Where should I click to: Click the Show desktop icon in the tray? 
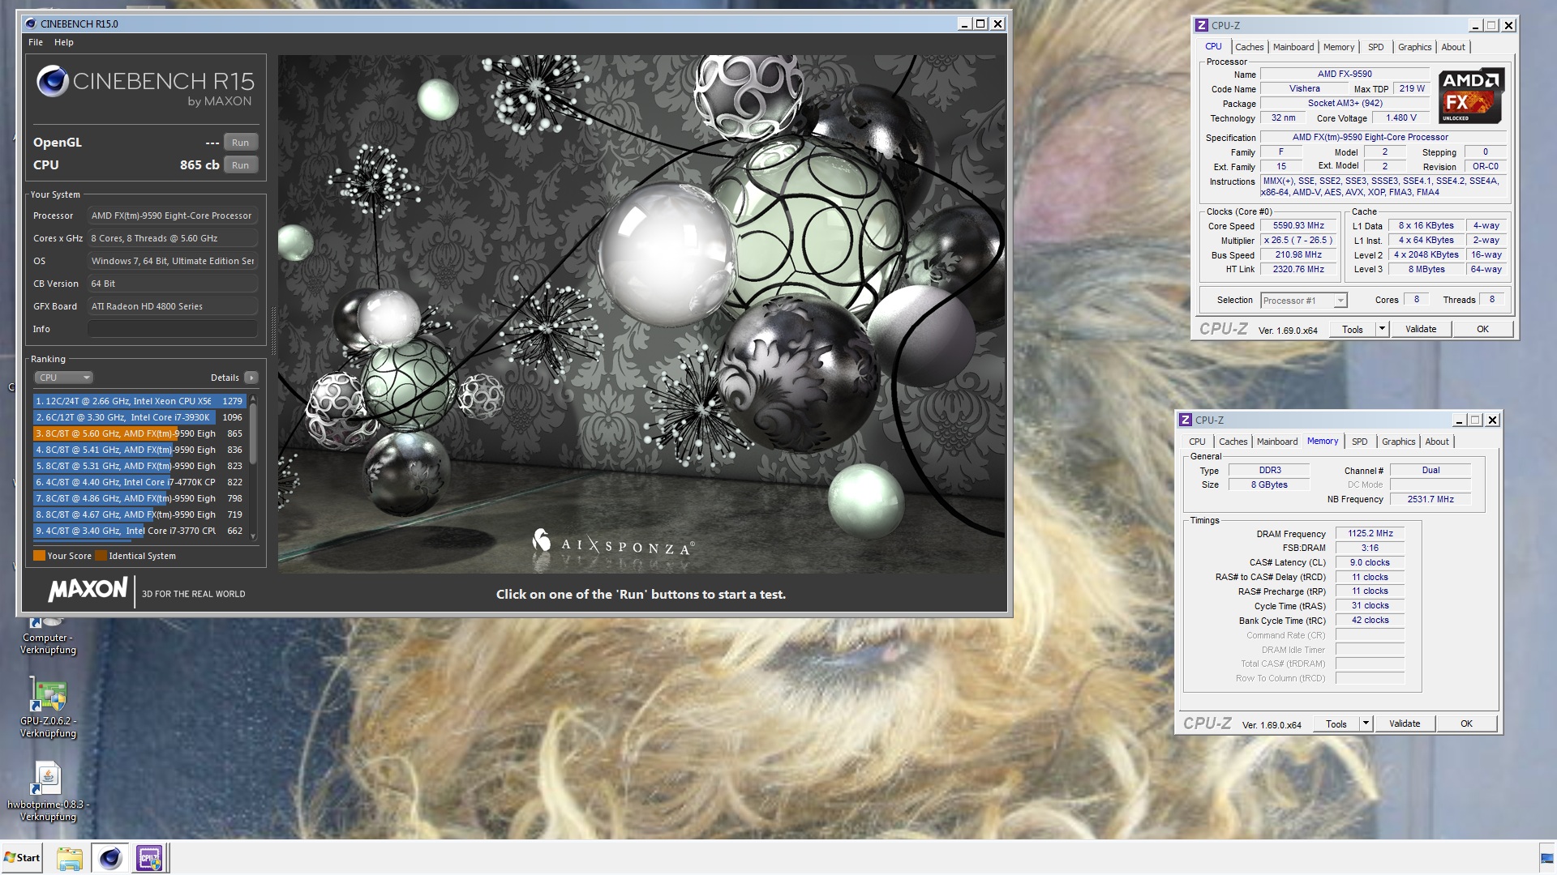pyautogui.click(x=1546, y=858)
